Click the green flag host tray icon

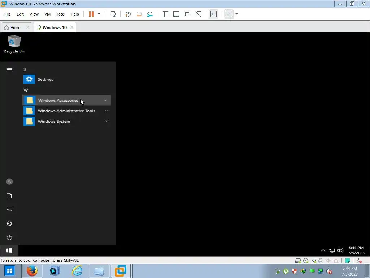pos(312,271)
